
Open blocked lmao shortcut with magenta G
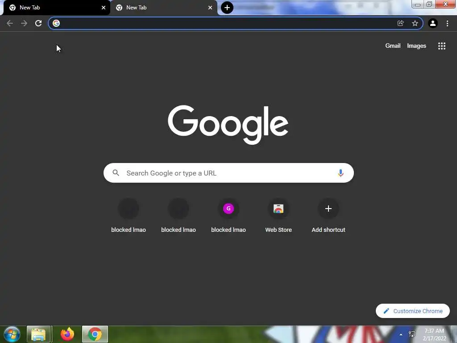coord(228,216)
